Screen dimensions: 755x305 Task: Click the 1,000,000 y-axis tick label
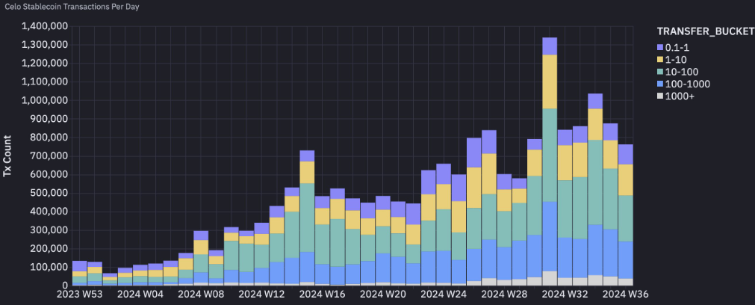[x=46, y=100]
